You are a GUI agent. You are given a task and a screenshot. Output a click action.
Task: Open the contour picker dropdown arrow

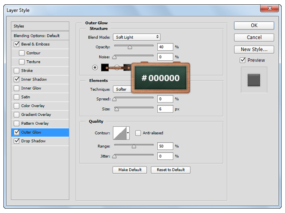[x=128, y=133]
